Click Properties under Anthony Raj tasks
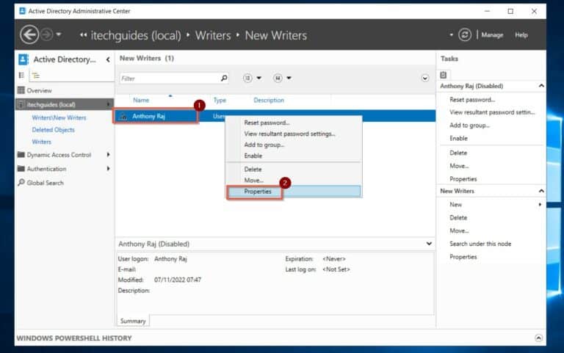564x353 pixels. click(463, 179)
